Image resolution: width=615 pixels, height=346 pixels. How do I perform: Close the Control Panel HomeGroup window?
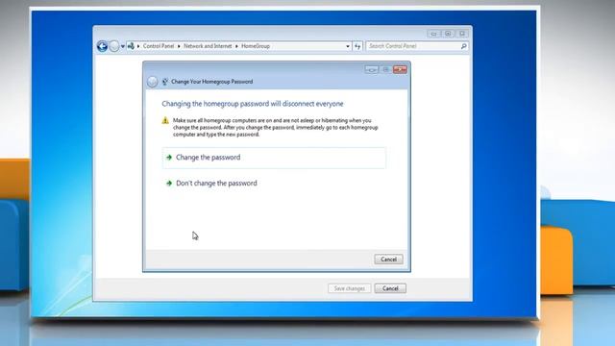462,34
